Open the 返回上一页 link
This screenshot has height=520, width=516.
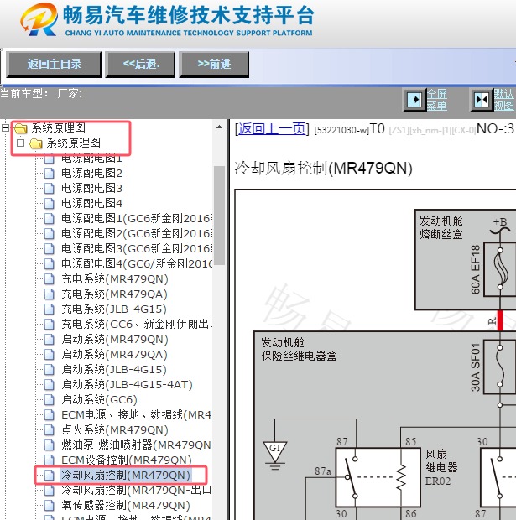click(272, 128)
